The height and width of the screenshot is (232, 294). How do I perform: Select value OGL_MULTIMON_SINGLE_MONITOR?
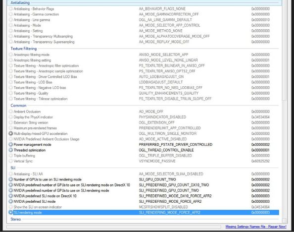pyautogui.click(x=168, y=133)
